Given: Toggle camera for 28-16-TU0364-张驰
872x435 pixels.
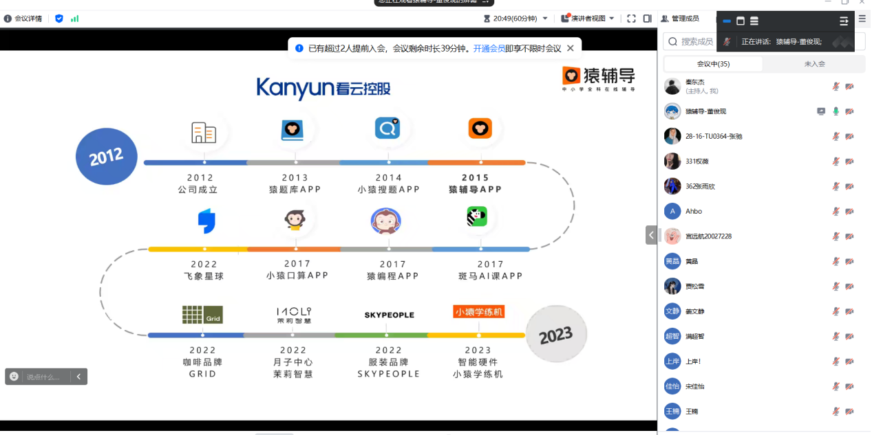Looking at the screenshot, I should [849, 136].
